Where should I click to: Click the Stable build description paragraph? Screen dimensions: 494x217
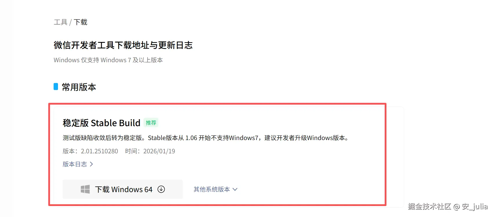tap(206, 138)
